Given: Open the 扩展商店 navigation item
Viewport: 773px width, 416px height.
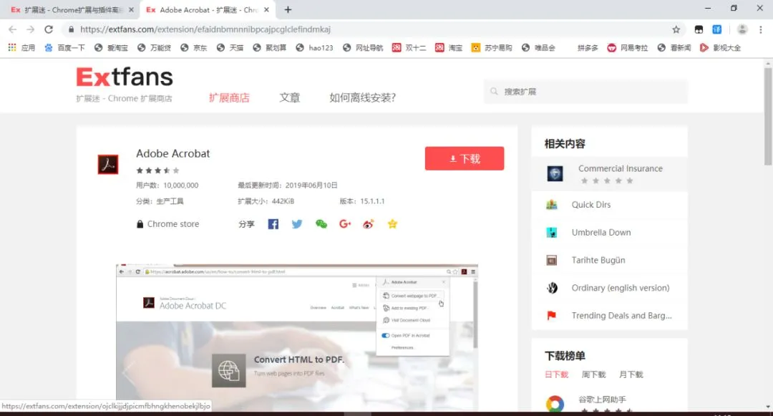Looking at the screenshot, I should [229, 97].
